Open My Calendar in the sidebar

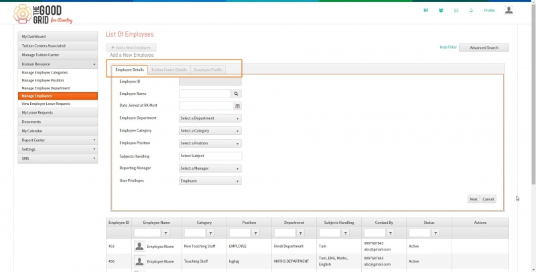[58, 131]
